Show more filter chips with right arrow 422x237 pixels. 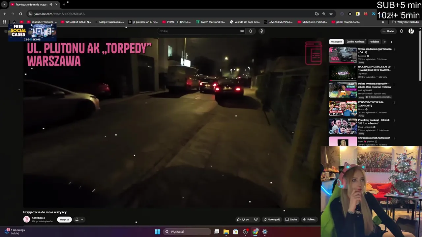click(x=391, y=42)
